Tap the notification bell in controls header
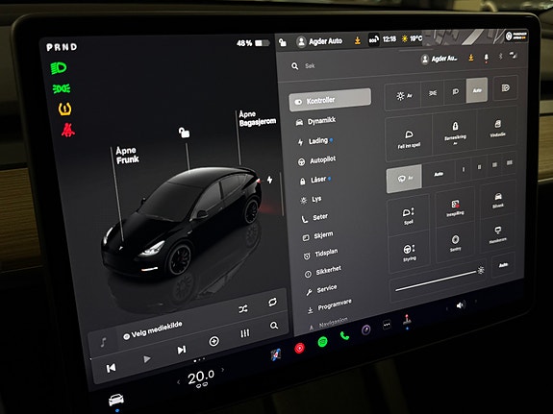 [x=487, y=58]
